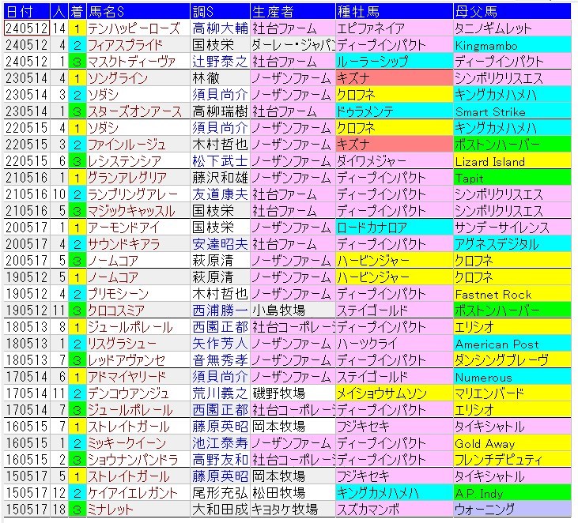Select damsire cell Smart Strike
This screenshot has width=578, height=523.
point(512,111)
